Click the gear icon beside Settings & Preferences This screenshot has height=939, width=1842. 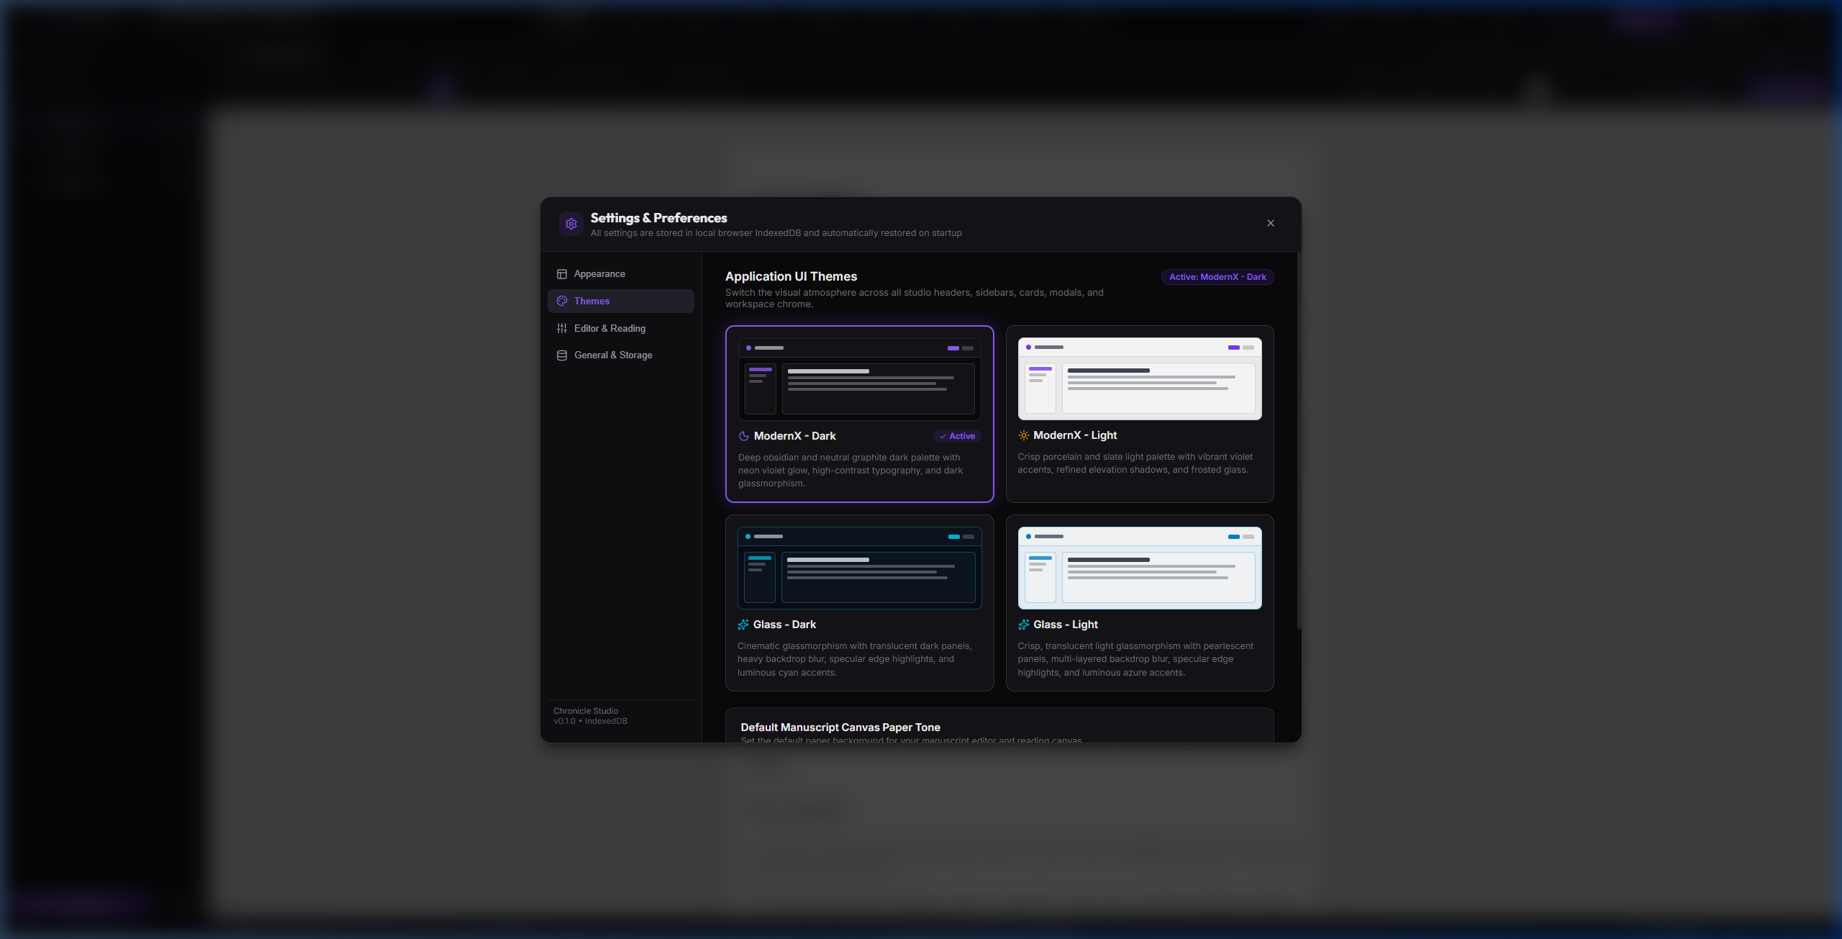(571, 224)
